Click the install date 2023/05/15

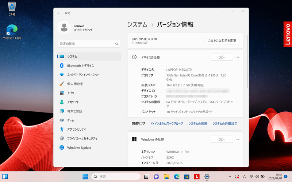click(174, 163)
